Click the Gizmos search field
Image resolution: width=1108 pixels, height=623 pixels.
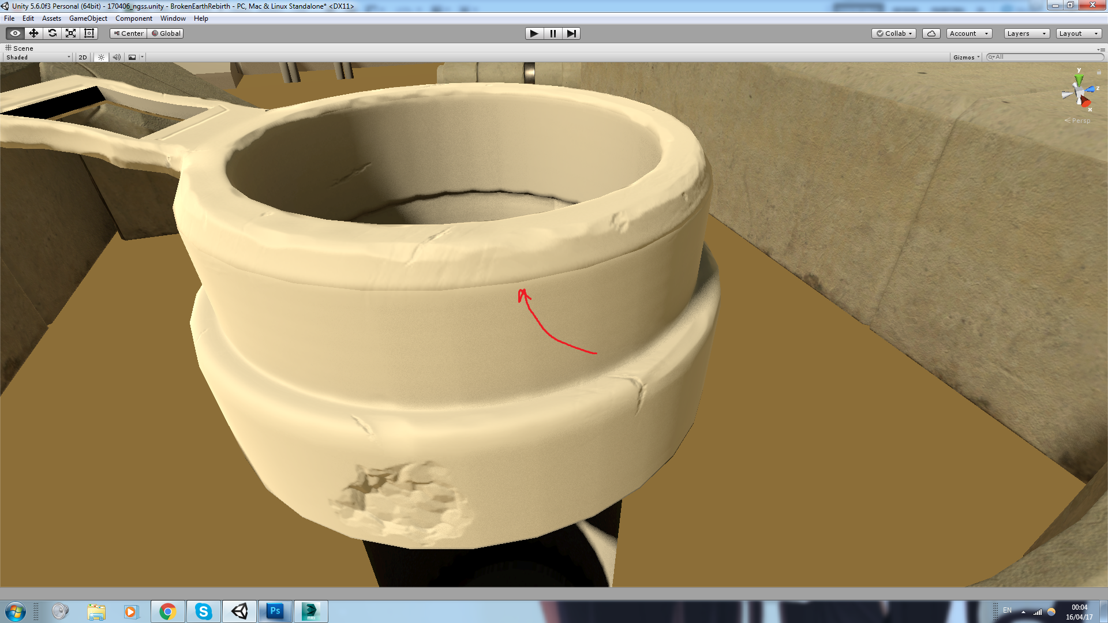[x=1045, y=57]
